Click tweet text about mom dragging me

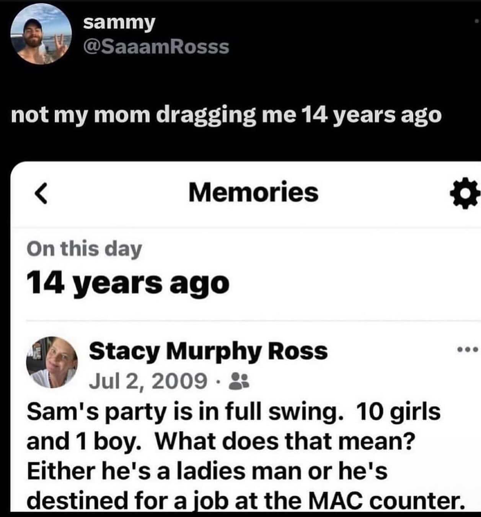coord(226,115)
